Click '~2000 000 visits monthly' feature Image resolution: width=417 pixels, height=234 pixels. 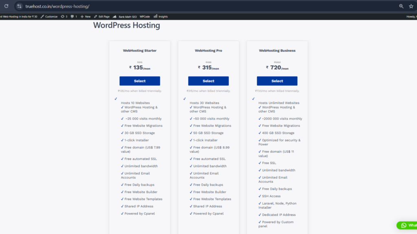point(282,119)
